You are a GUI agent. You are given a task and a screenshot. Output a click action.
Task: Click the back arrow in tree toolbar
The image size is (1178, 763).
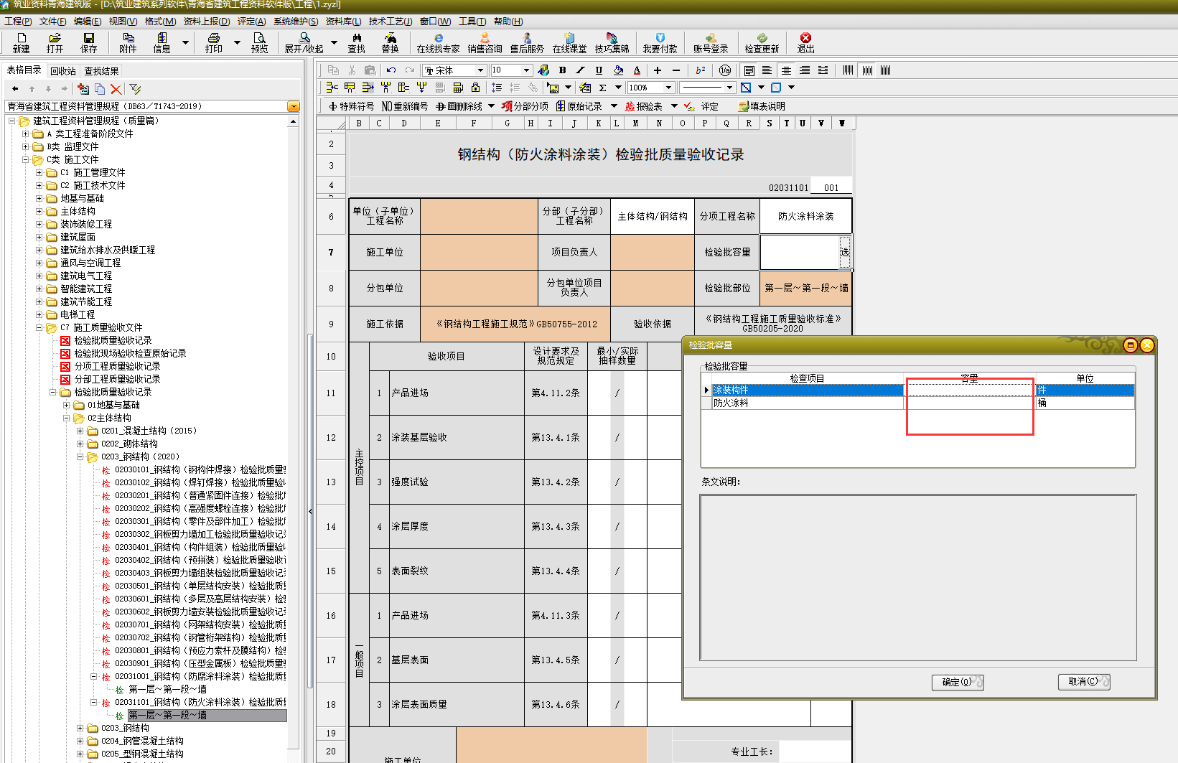(15, 89)
